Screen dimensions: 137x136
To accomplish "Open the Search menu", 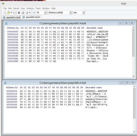I will coord(16,8).
